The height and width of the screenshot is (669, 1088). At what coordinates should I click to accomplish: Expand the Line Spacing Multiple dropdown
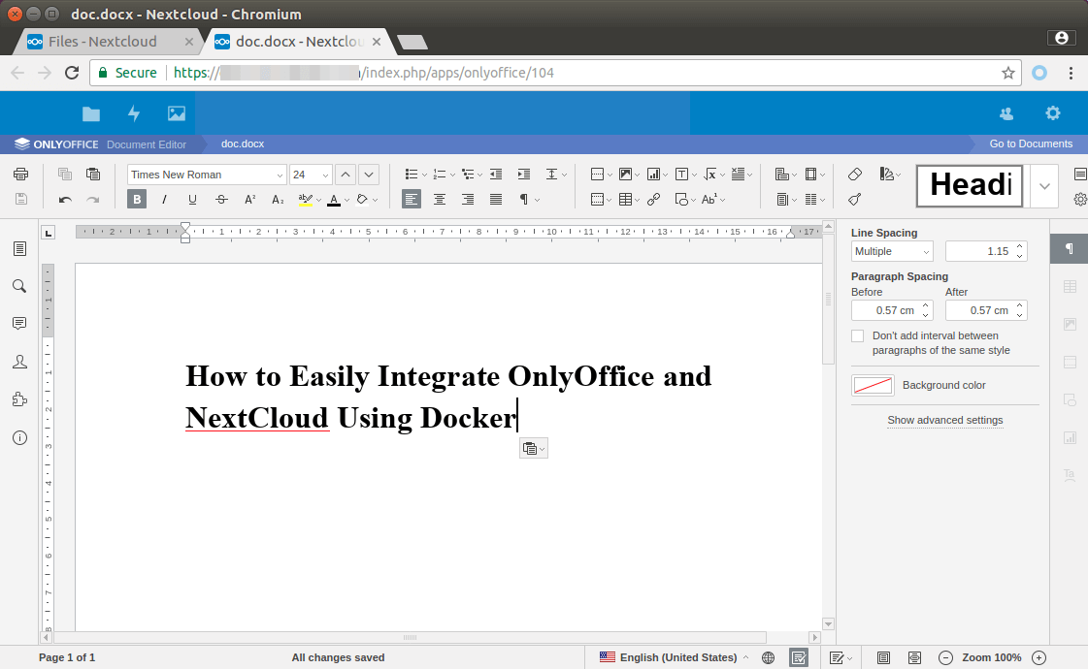pyautogui.click(x=891, y=252)
